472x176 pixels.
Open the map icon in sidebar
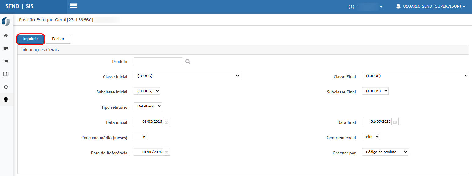[5, 74]
